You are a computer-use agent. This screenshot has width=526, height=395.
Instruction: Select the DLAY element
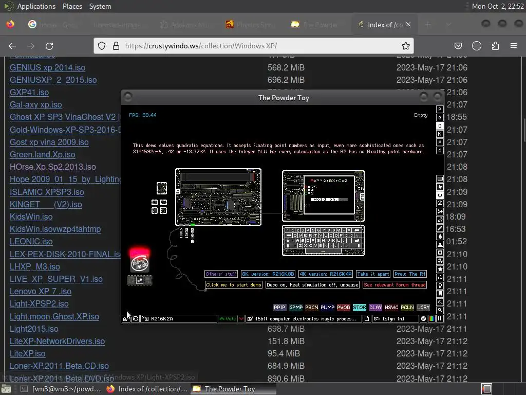375,308
